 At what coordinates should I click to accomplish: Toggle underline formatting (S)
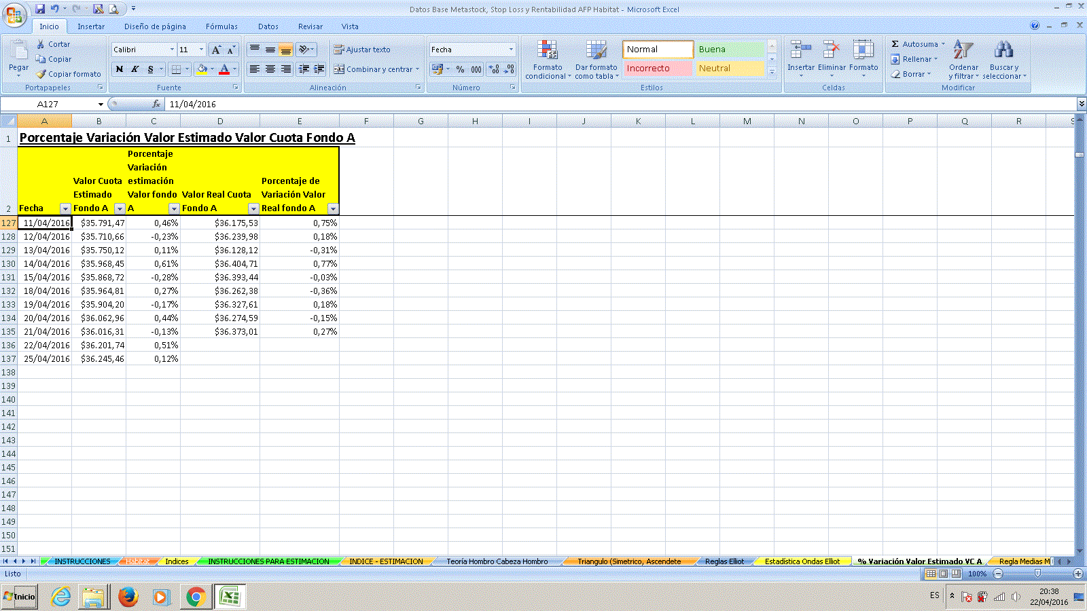[x=150, y=69]
